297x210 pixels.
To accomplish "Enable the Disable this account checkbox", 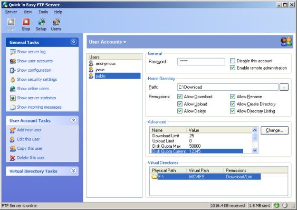I will coord(233,61).
